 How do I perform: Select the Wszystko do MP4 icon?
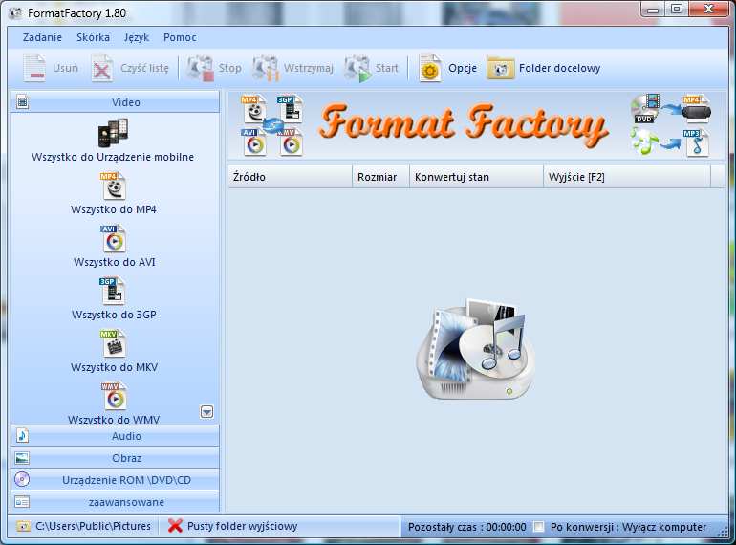click(113, 185)
